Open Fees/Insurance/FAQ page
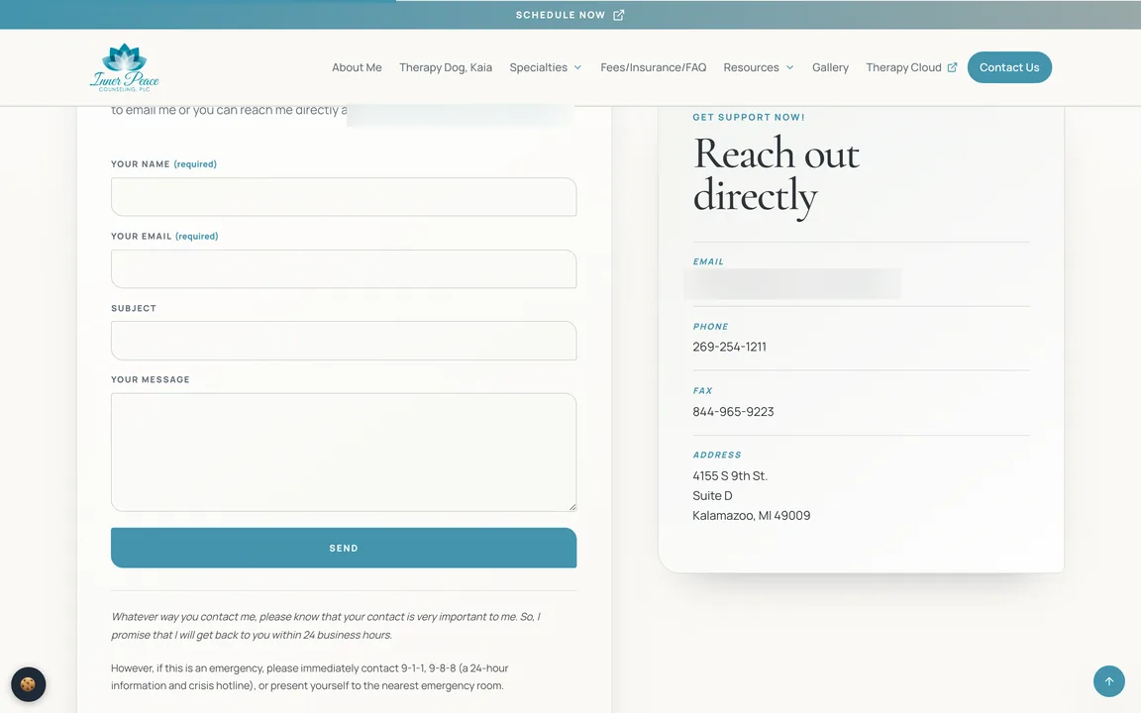The image size is (1141, 713). point(654,67)
